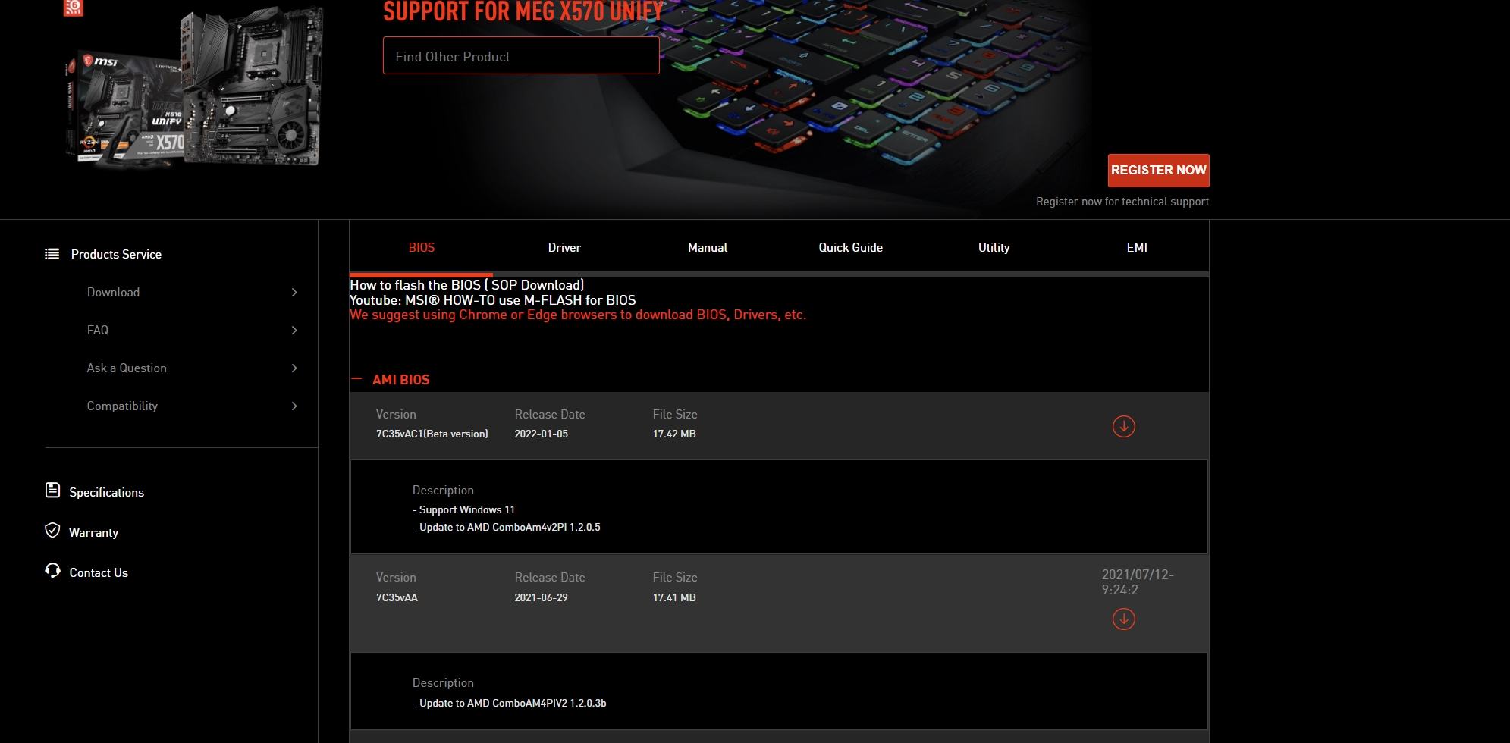Open the EMI tab

pyautogui.click(x=1137, y=247)
